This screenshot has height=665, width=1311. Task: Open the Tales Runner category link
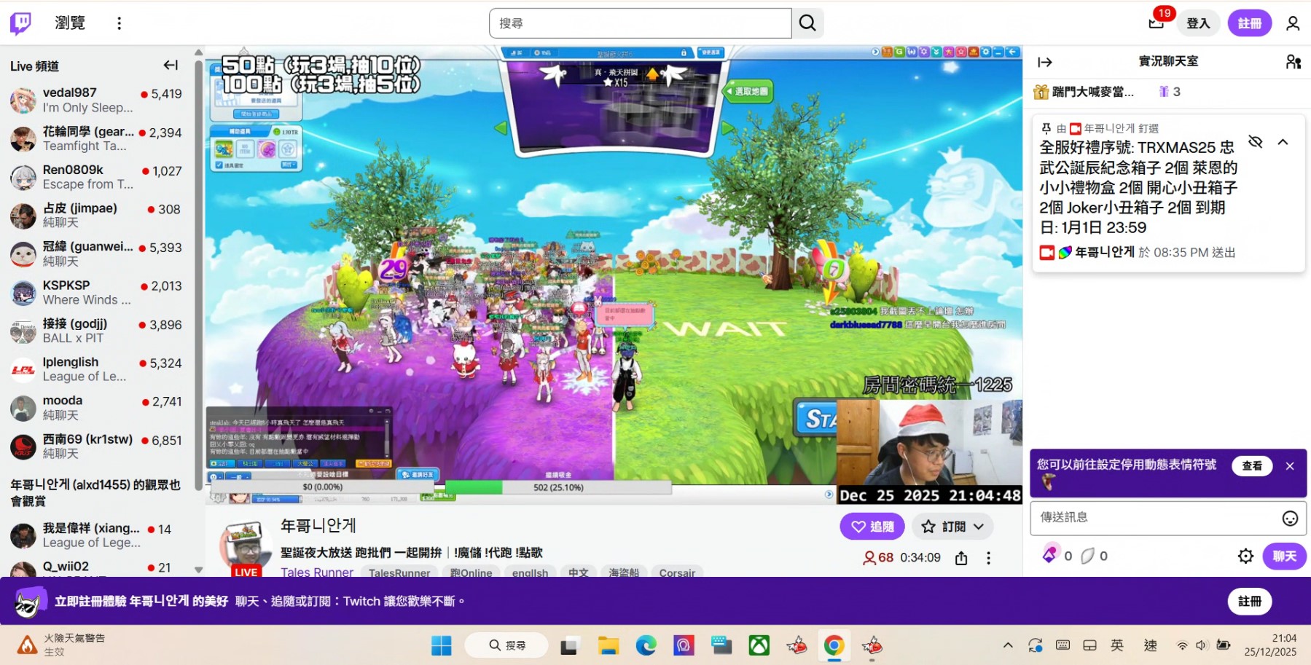point(317,572)
